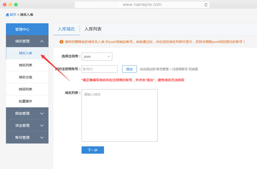Reload the page with browser refresh icon

(x=206, y=5)
